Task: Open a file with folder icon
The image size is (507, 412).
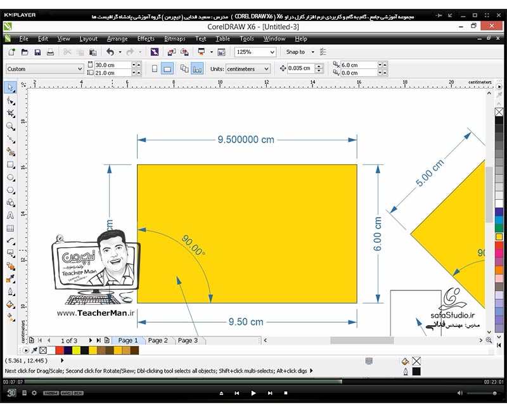Action: click(25, 52)
